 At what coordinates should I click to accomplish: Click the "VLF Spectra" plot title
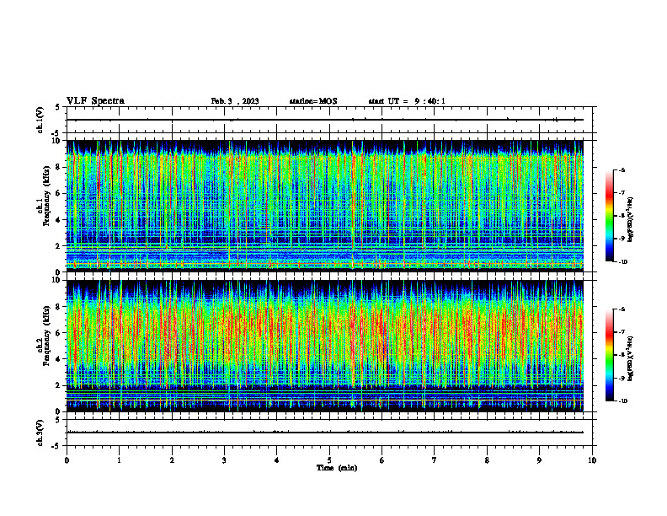95,100
